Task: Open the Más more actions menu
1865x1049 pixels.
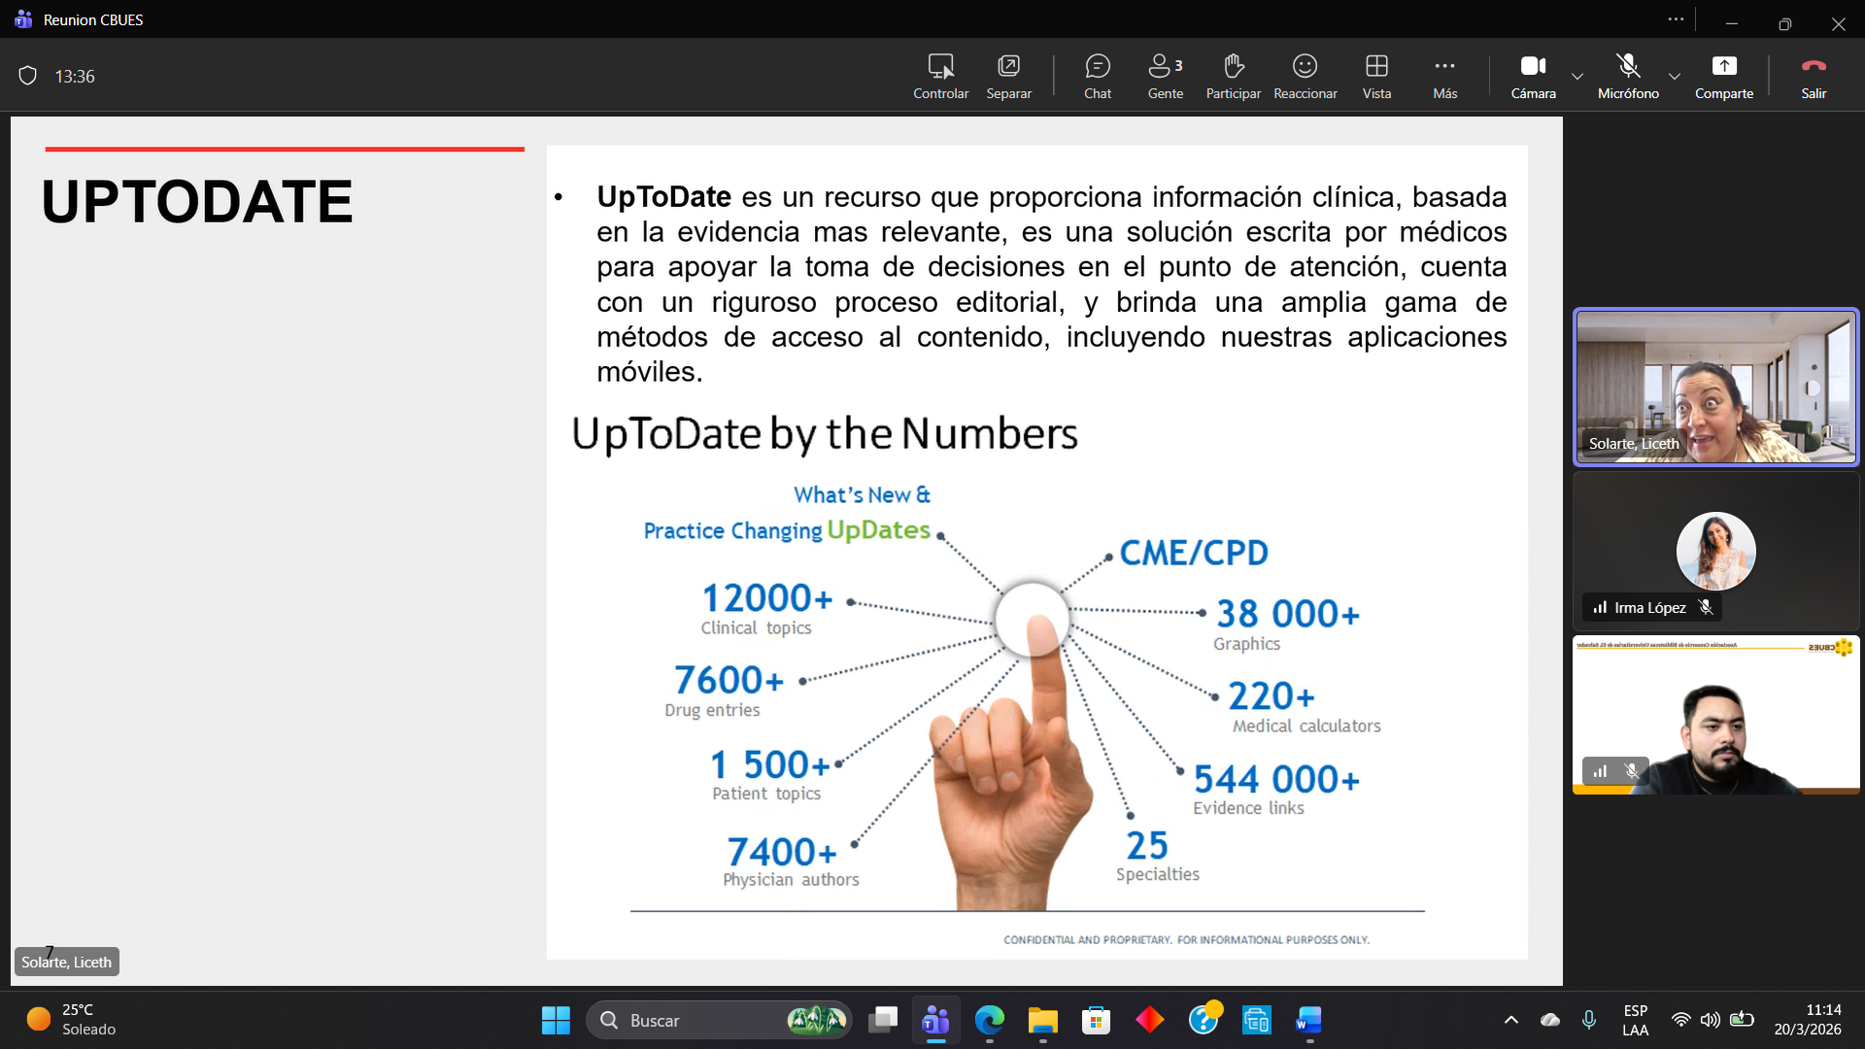Action: (1444, 76)
